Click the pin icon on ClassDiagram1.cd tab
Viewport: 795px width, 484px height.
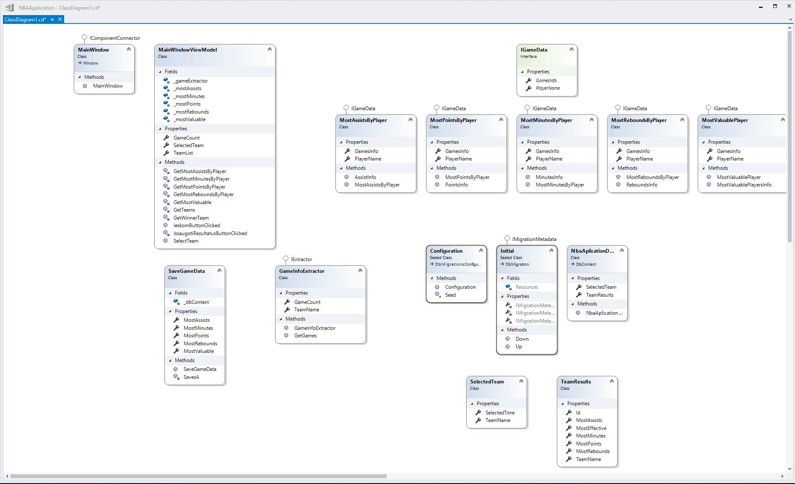pos(52,20)
